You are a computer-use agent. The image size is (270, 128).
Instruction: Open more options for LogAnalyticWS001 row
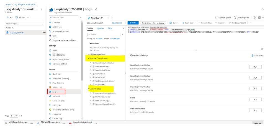pyautogui.click(x=44, y=33)
